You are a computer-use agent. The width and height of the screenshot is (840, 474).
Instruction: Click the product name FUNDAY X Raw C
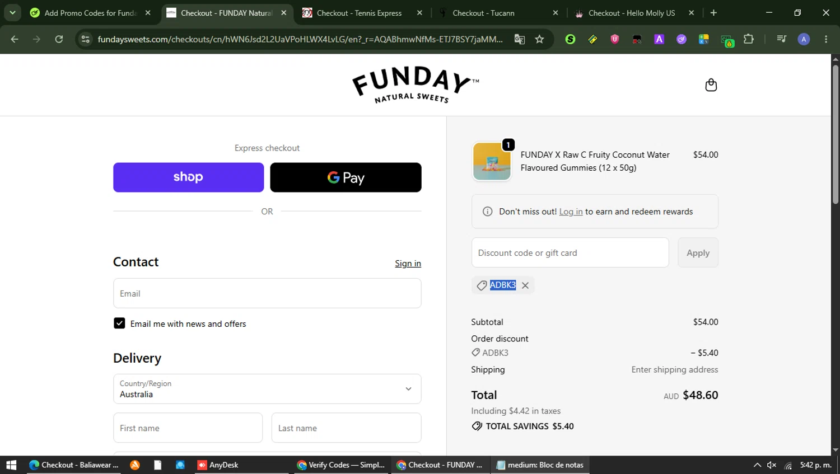click(595, 161)
